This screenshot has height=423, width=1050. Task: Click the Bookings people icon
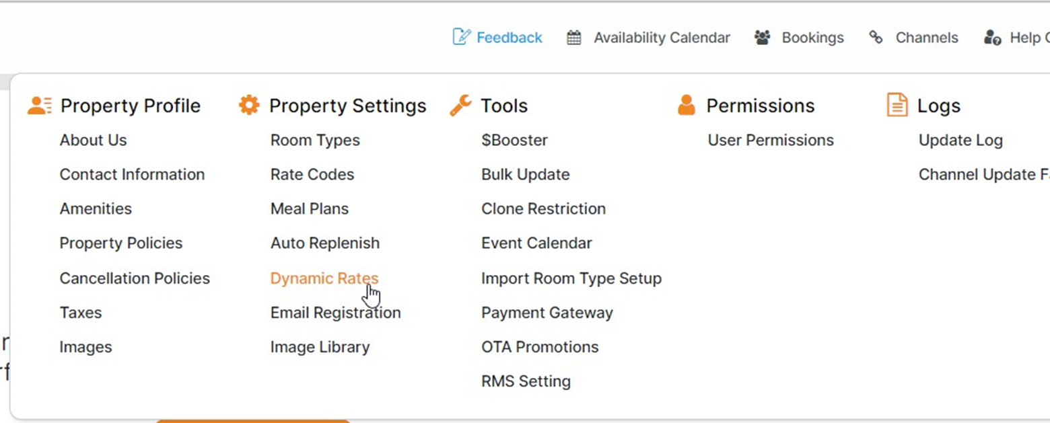click(x=762, y=38)
